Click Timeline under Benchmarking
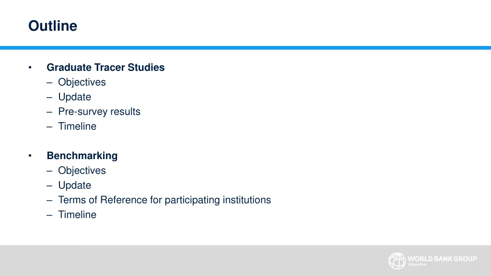 (x=77, y=215)
